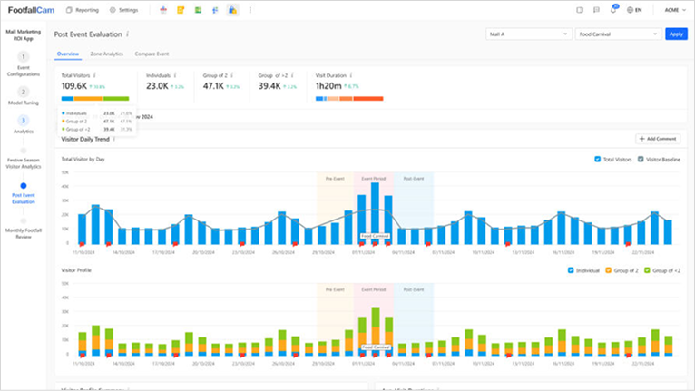695x391 pixels.
Task: Open the feedback chat bubble icon
Action: pos(596,10)
